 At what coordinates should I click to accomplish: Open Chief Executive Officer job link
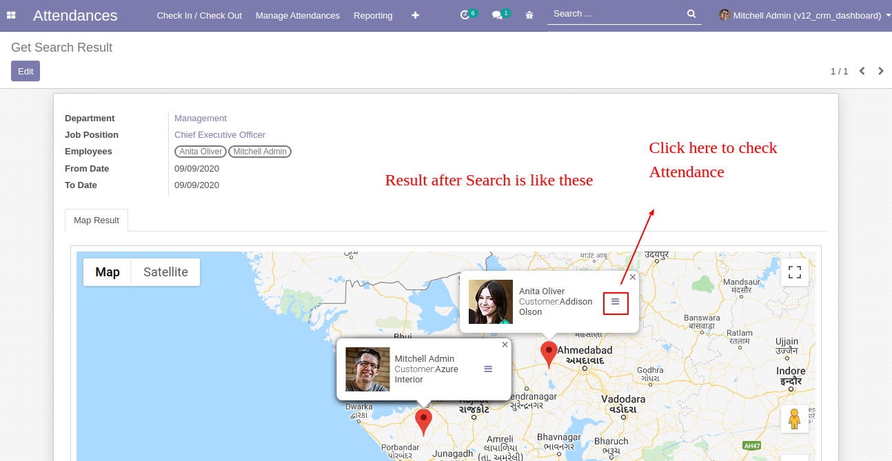click(x=220, y=135)
